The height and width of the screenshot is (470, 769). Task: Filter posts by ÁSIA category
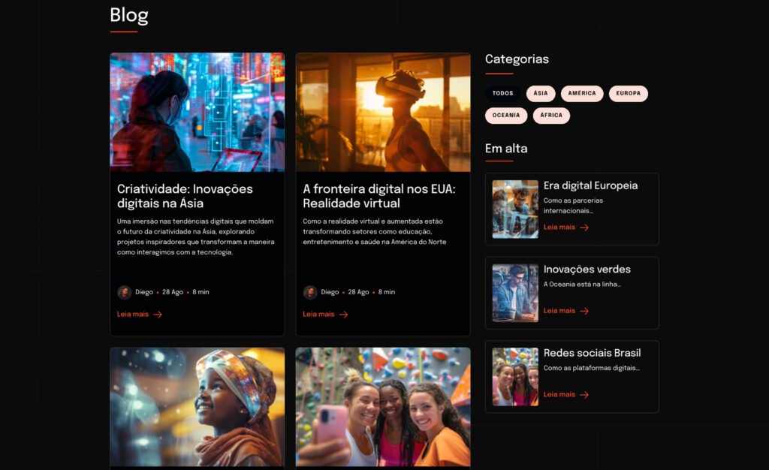[x=541, y=93]
